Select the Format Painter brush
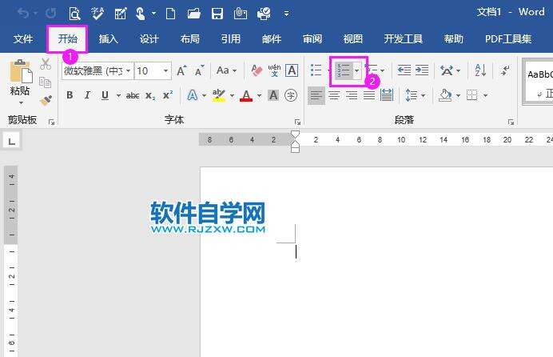Image resolution: width=553 pixels, height=357 pixels. click(x=46, y=100)
